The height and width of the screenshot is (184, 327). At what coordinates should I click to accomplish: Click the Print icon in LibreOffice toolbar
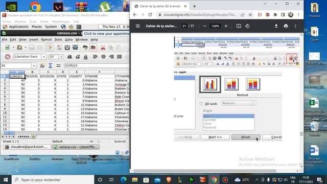pos(67,48)
